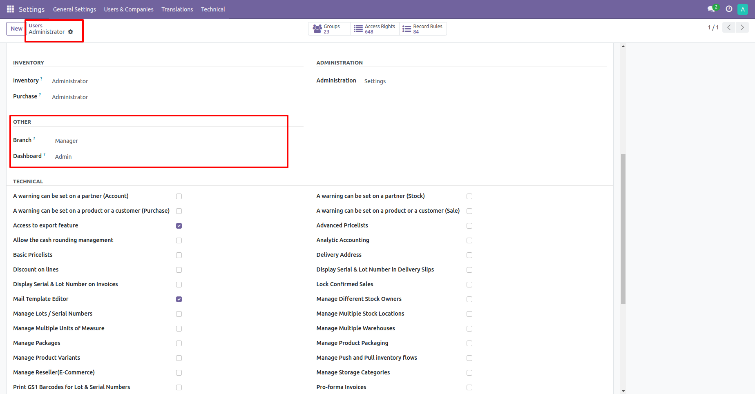Uncheck Access to export feature
This screenshot has width=755, height=394.
(179, 226)
